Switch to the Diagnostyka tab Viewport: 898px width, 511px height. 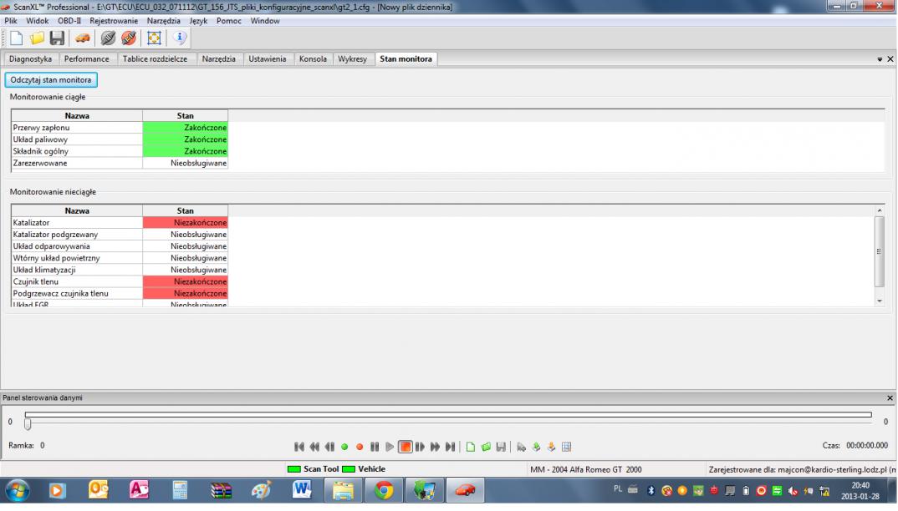30,59
